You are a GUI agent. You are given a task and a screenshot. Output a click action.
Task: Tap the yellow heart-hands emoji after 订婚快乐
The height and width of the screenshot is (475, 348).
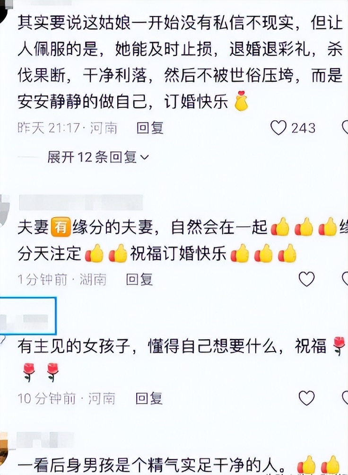pyautogui.click(x=241, y=101)
